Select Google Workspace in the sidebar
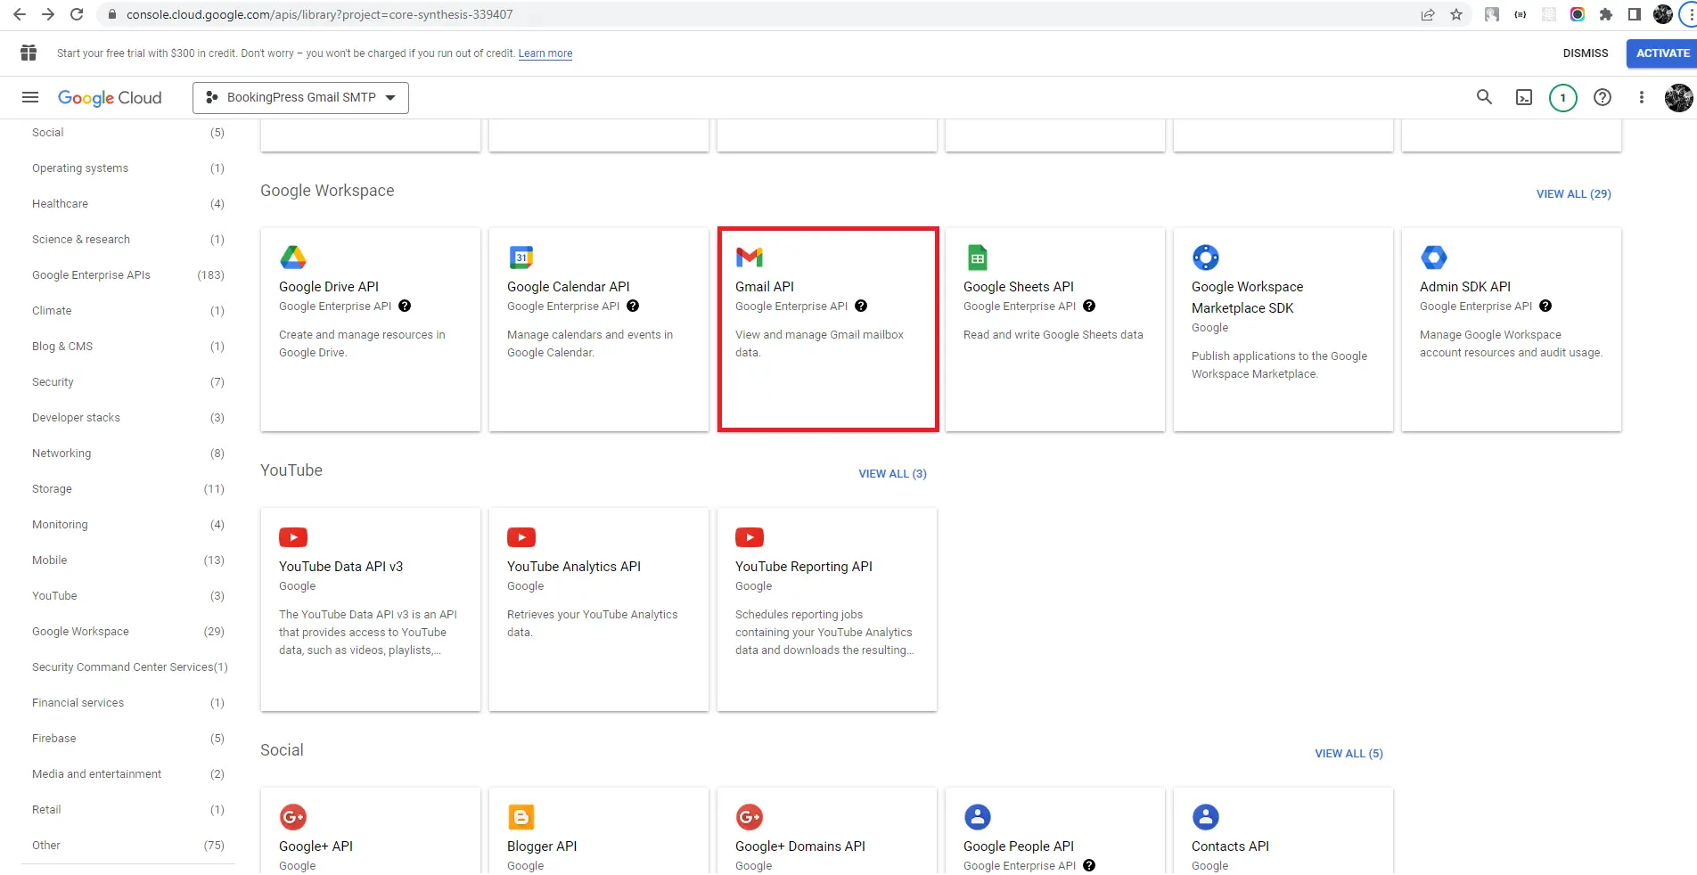The image size is (1697, 875). tap(80, 631)
